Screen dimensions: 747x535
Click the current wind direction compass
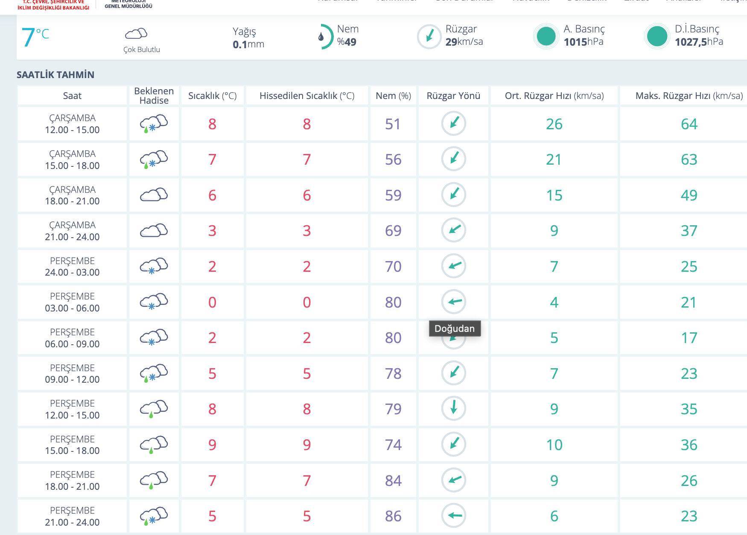(429, 36)
